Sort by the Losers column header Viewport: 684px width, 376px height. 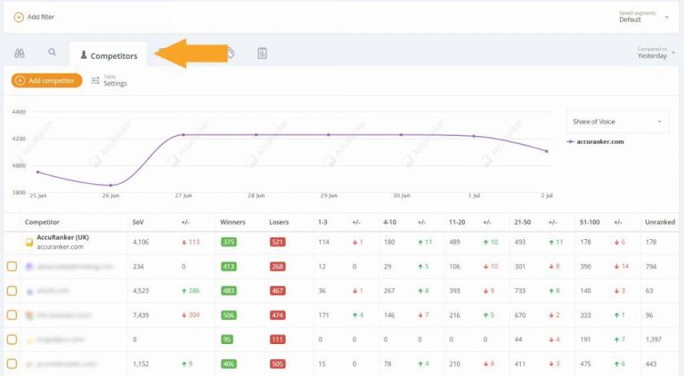click(279, 222)
